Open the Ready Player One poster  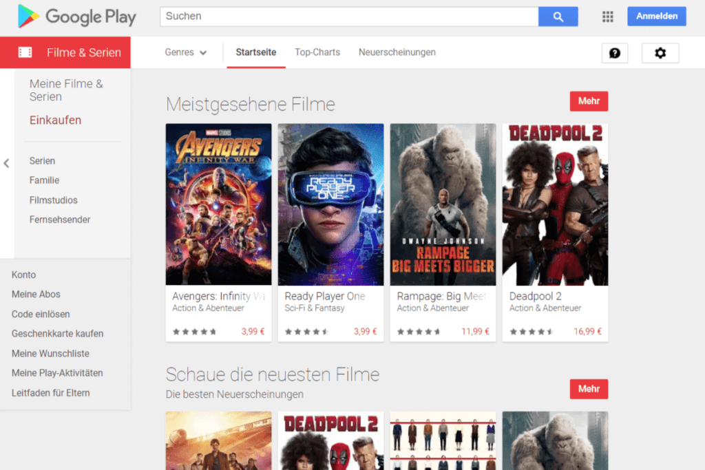coord(331,204)
